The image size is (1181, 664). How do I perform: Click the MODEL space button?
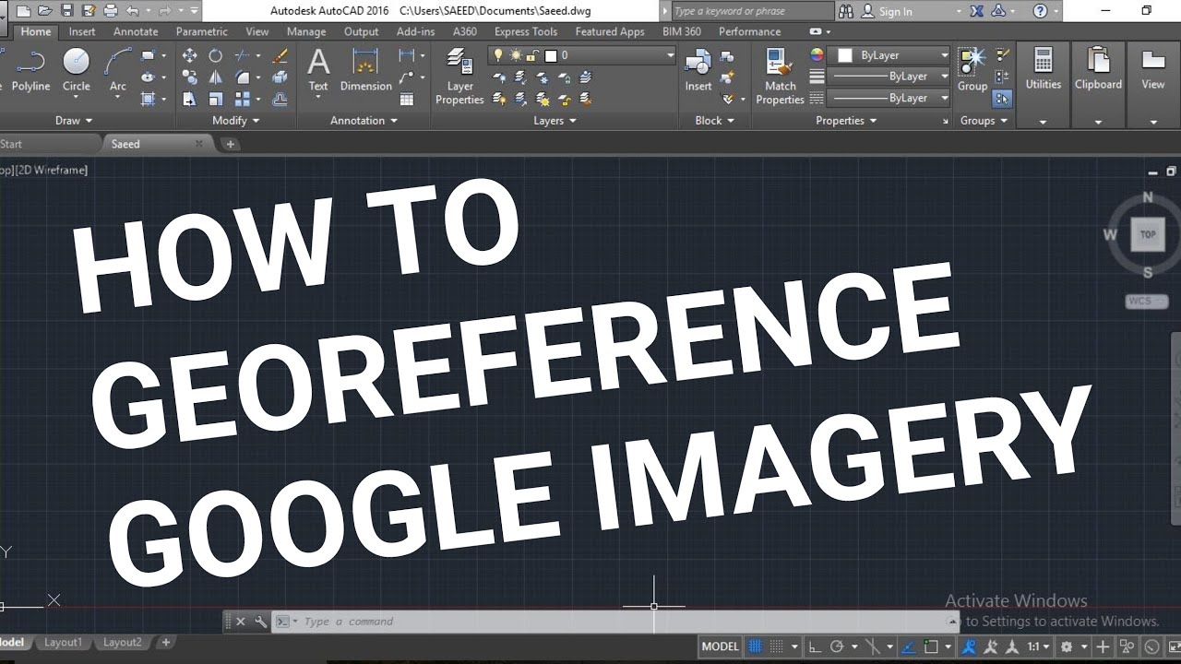(x=720, y=646)
